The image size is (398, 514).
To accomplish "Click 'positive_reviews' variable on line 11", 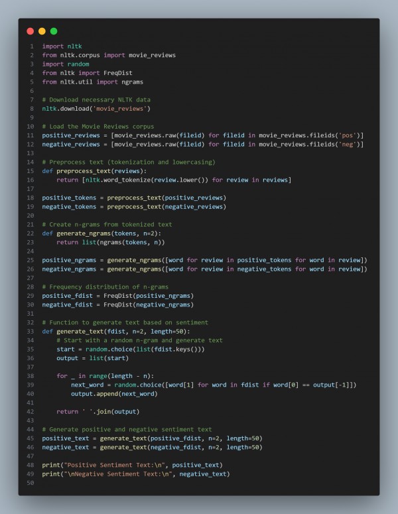I will click(x=71, y=135).
